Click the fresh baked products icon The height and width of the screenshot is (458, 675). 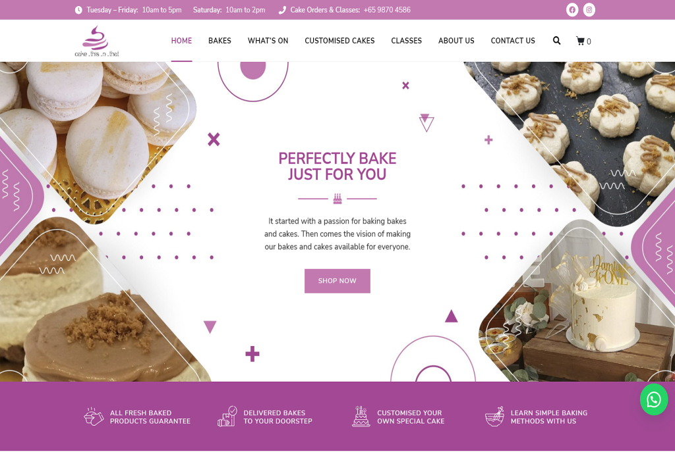[x=94, y=417]
